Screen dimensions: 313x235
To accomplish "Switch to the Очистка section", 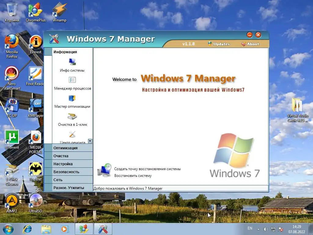I will pos(68,156).
